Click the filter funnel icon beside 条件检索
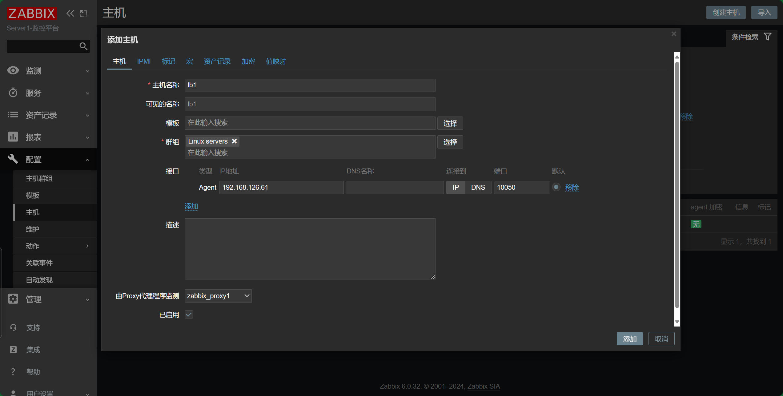This screenshot has height=396, width=783. [x=768, y=37]
